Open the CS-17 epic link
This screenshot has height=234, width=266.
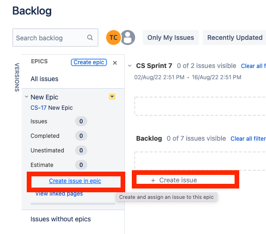[38, 108]
